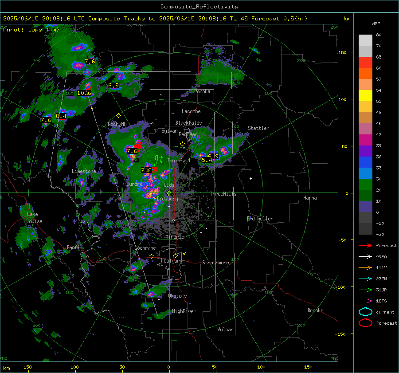This screenshot has width=399, height=373.
Task: Click the Strathmore label
Action: click(x=215, y=263)
